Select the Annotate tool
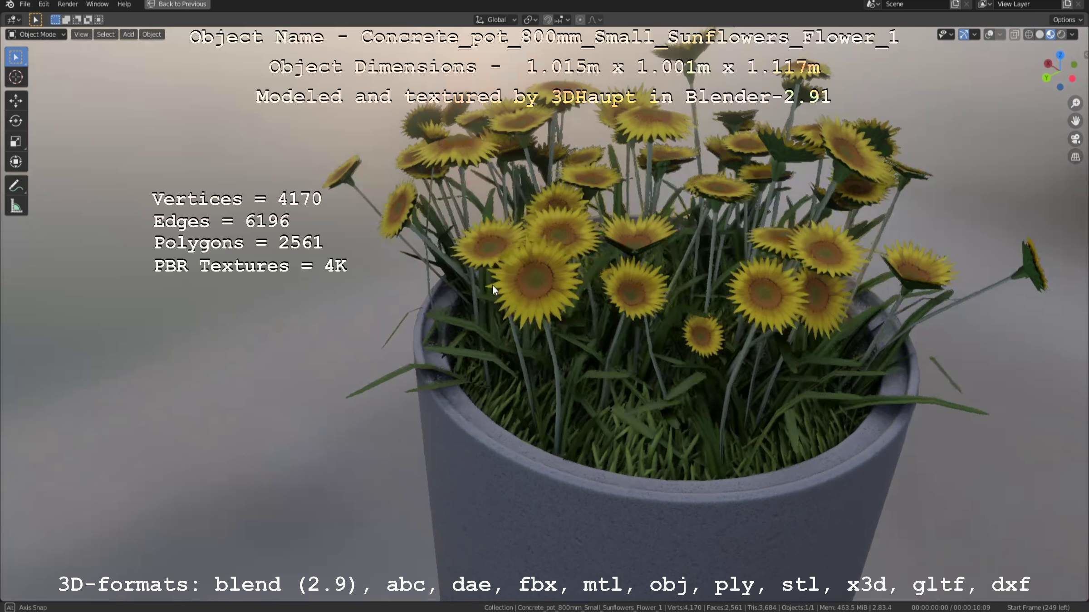Viewport: 1089px width, 612px height. (16, 186)
